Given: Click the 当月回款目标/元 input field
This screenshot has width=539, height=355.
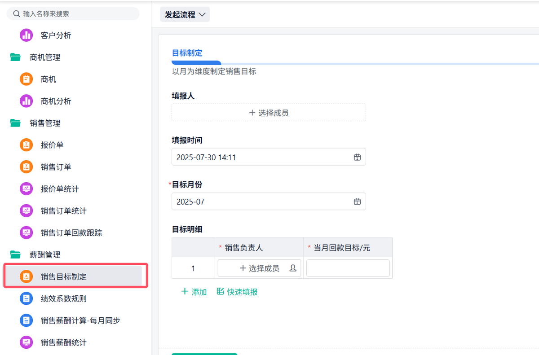Looking at the screenshot, I should (x=348, y=268).
